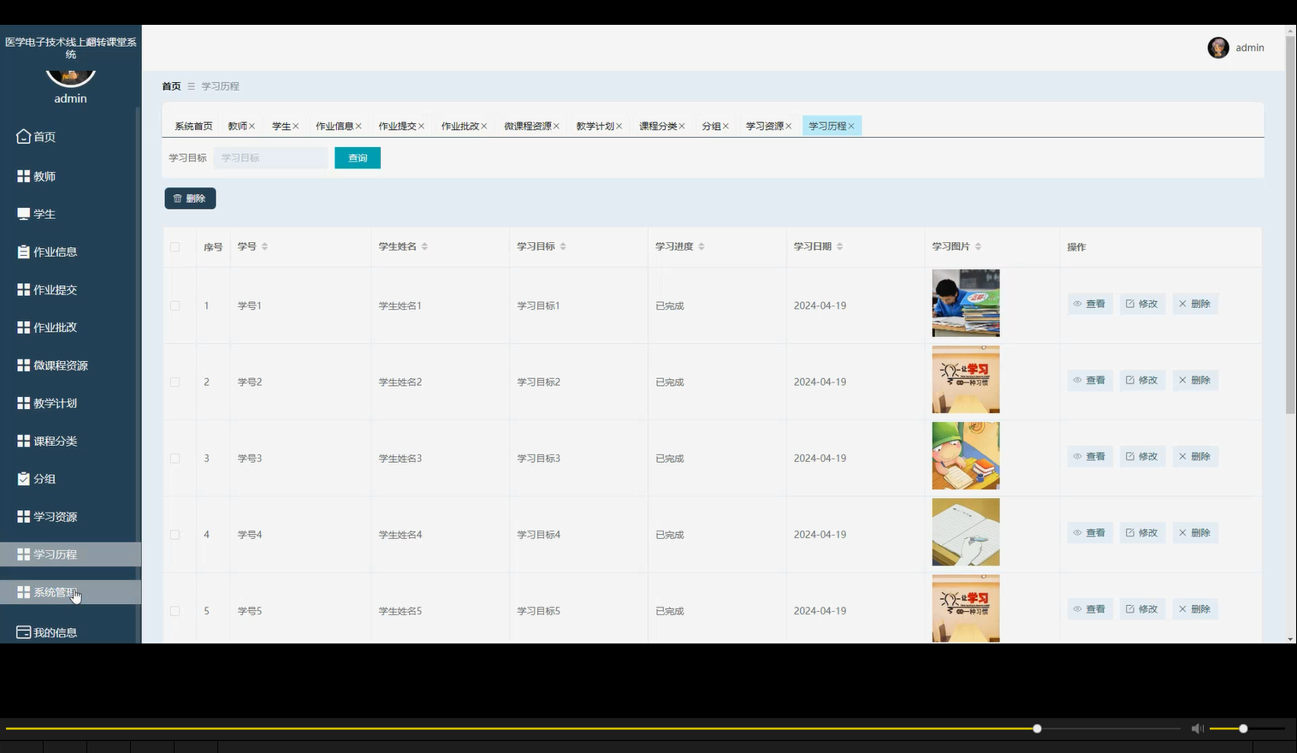Image resolution: width=1297 pixels, height=753 pixels.
Task: Sort the table by 学号 column
Action: (264, 246)
